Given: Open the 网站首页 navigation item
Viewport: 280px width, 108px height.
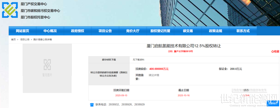Looking at the screenshot, I should pyautogui.click(x=23, y=31).
